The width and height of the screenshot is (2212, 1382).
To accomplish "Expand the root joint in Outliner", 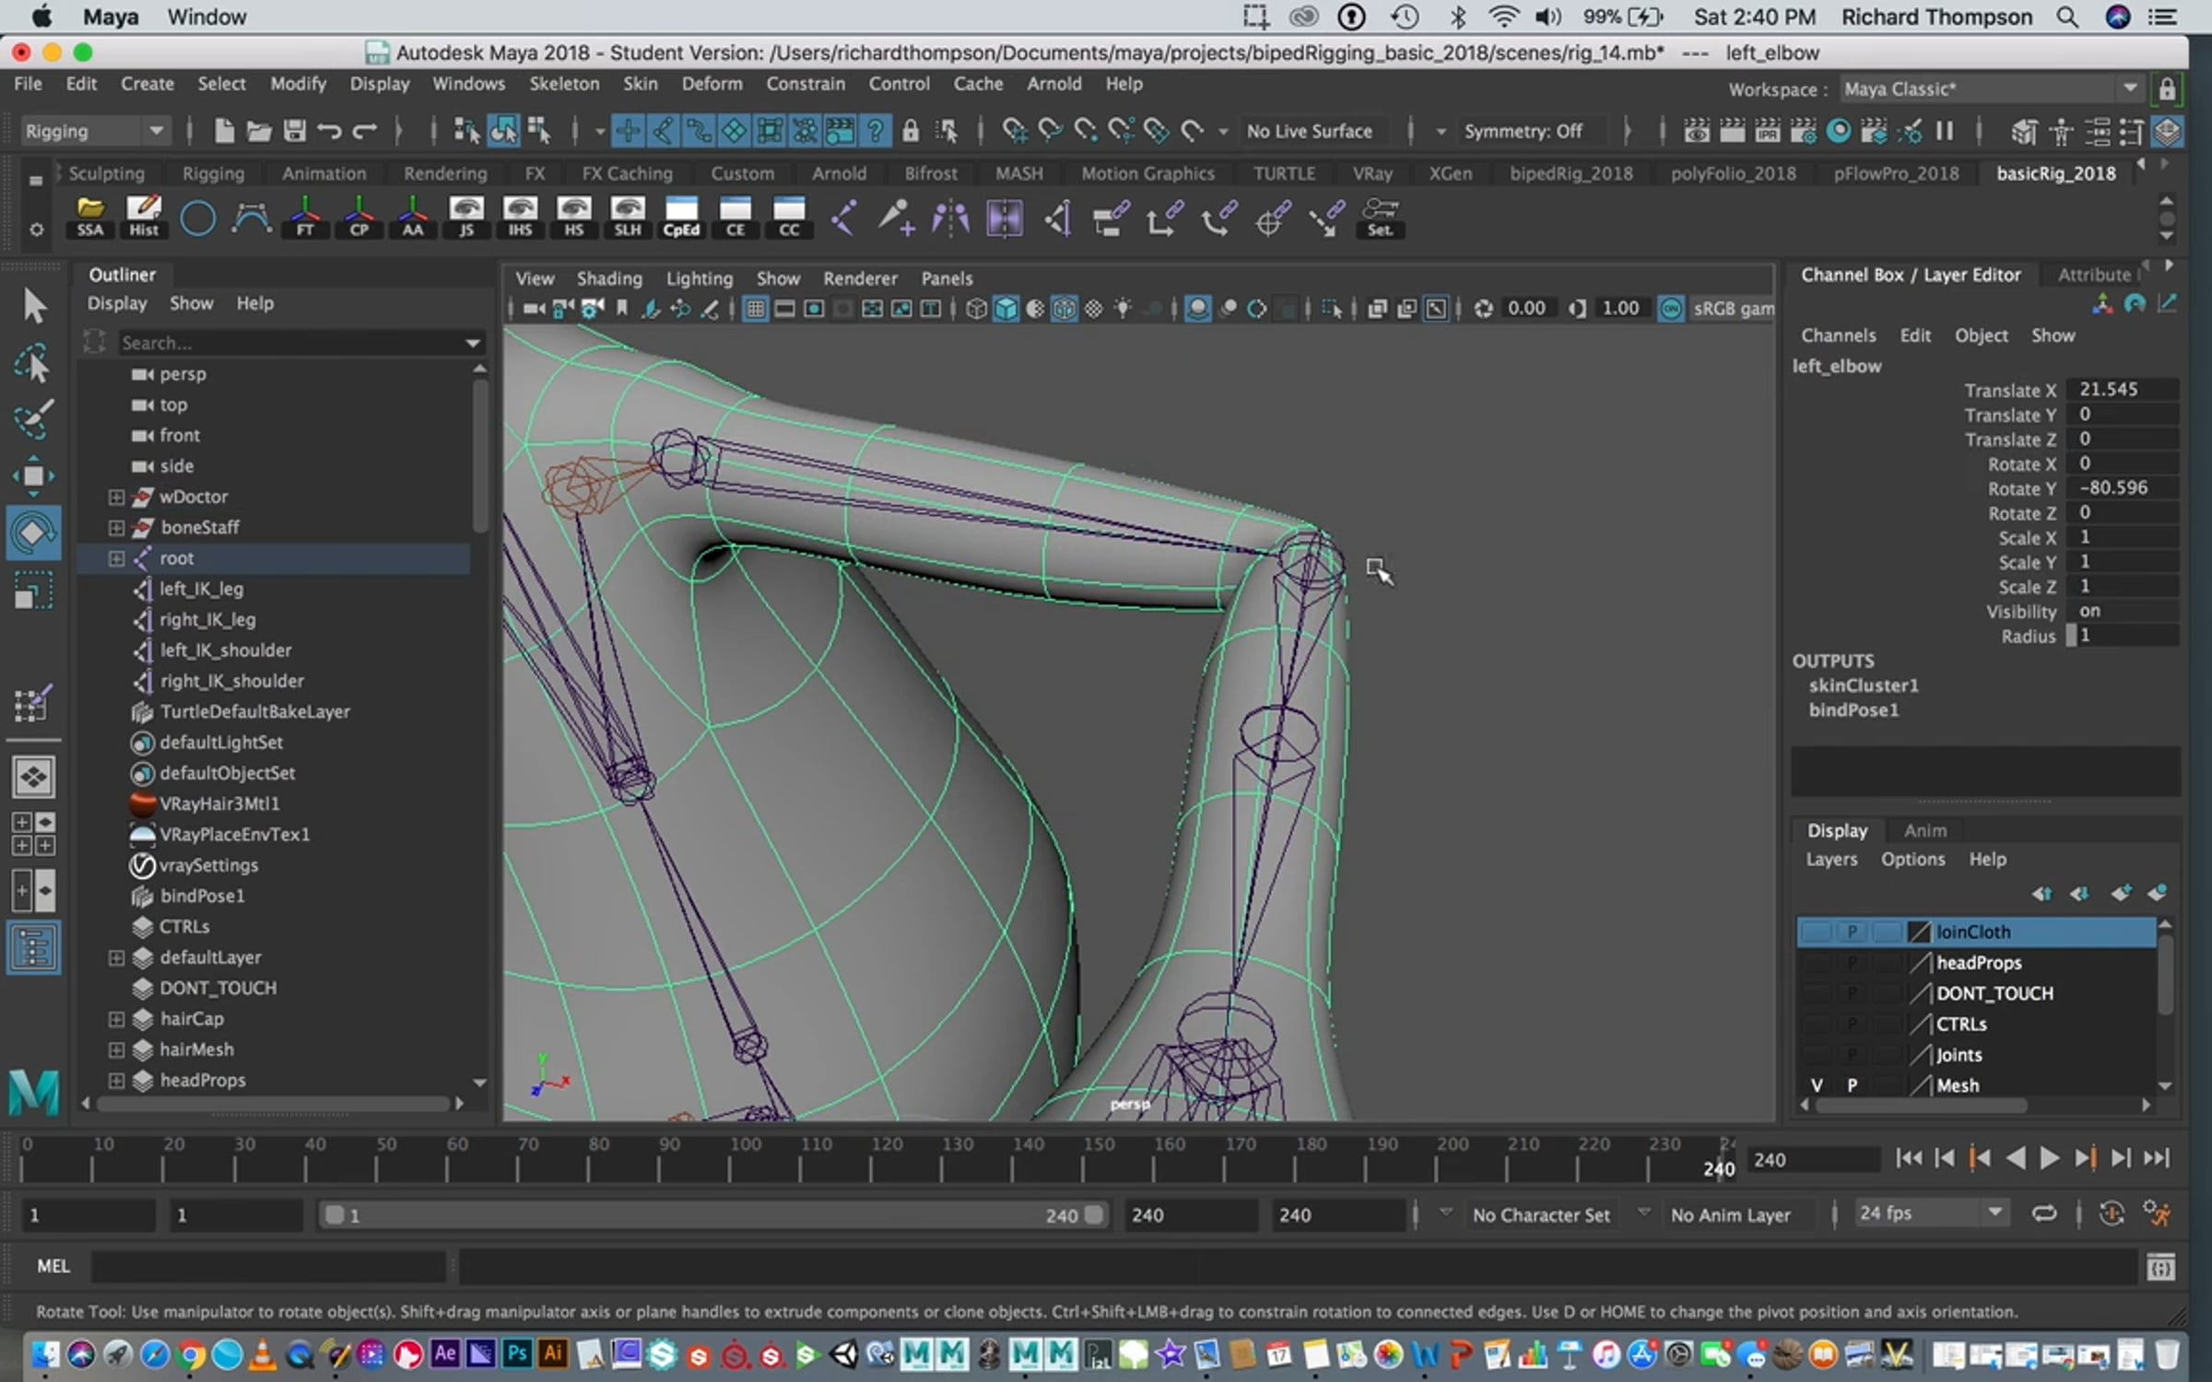I will coord(116,558).
